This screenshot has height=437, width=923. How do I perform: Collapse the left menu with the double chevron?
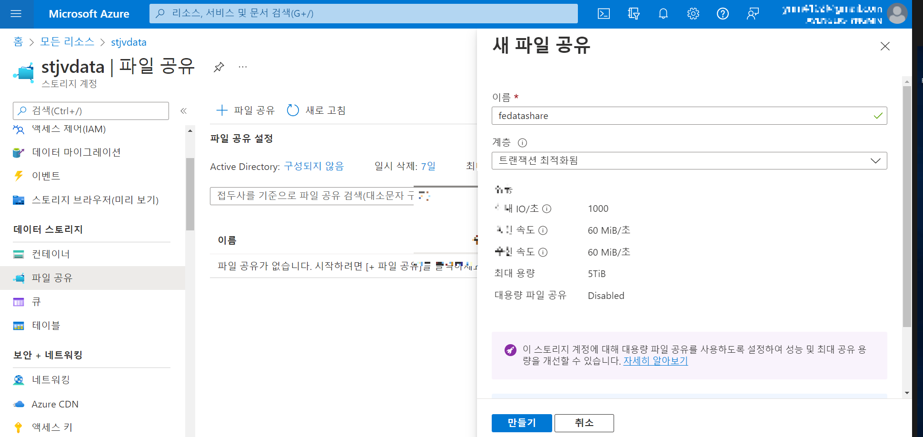(x=184, y=111)
